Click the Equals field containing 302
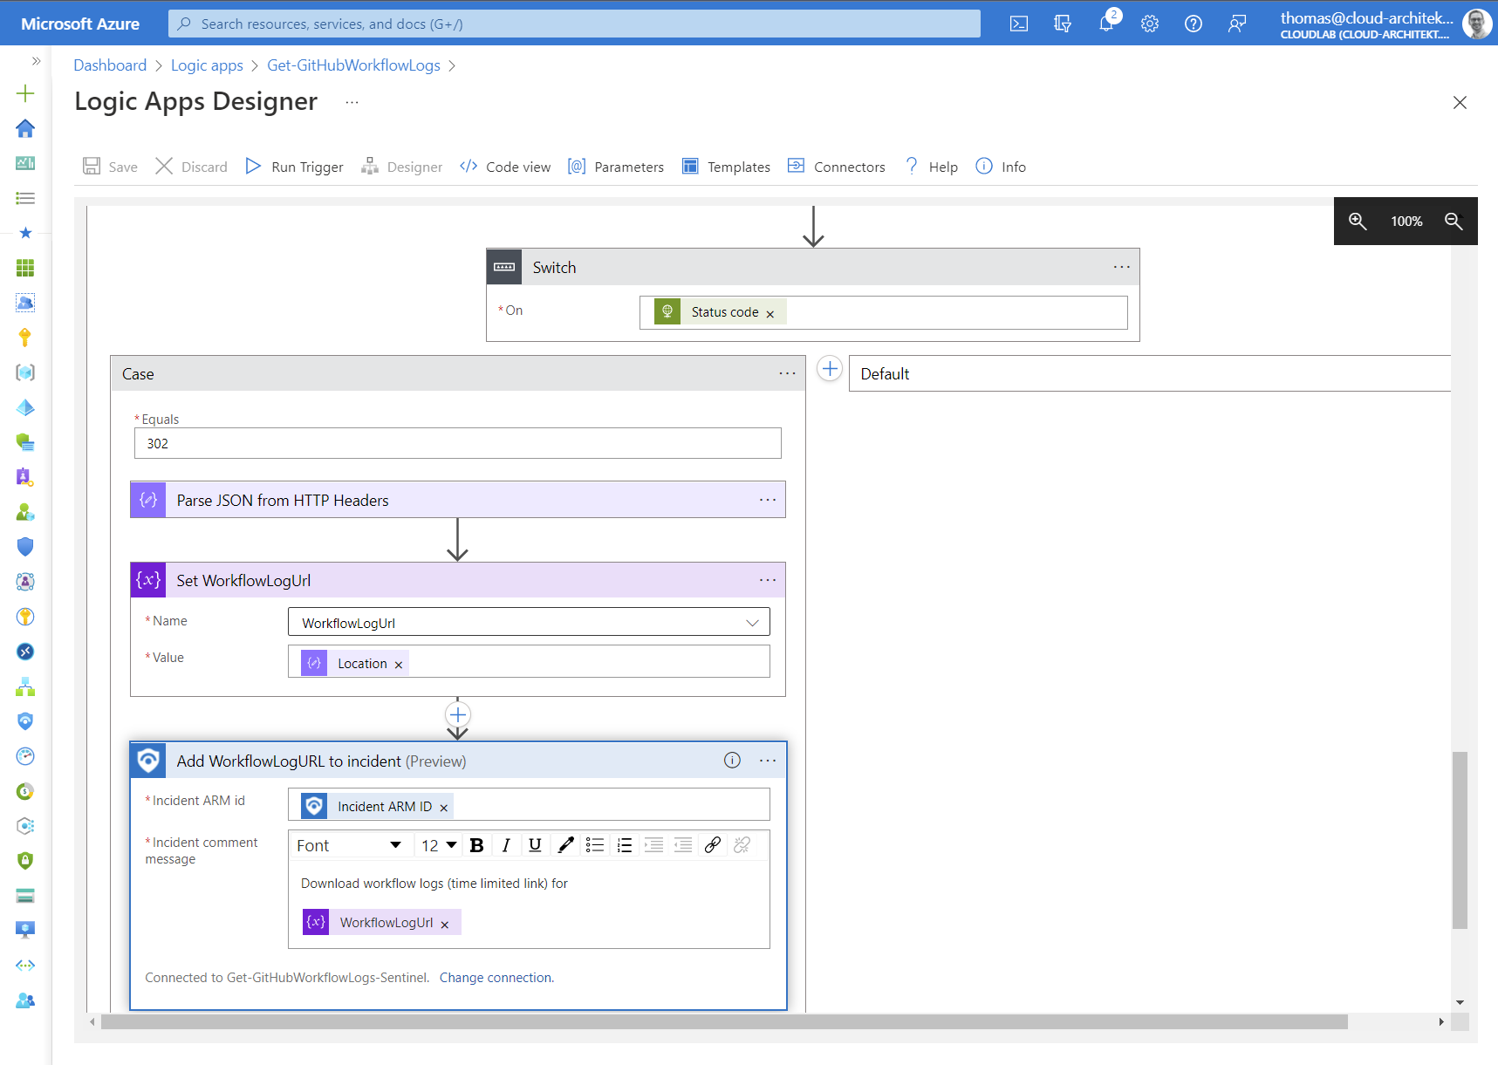Image resolution: width=1498 pixels, height=1065 pixels. [458, 443]
